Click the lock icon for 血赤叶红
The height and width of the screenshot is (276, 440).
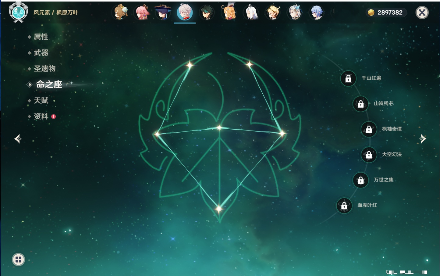point(344,206)
